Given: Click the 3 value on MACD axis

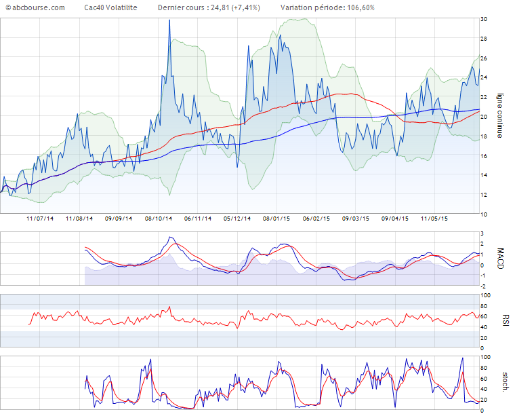Looking at the screenshot, I should [x=482, y=233].
